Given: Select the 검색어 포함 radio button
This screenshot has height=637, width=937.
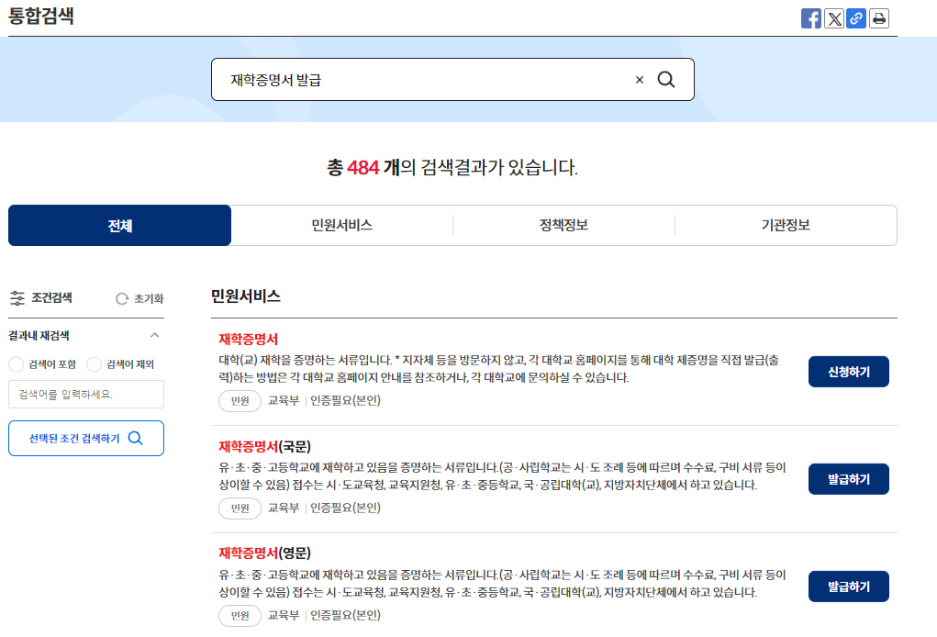Looking at the screenshot, I should (x=15, y=364).
